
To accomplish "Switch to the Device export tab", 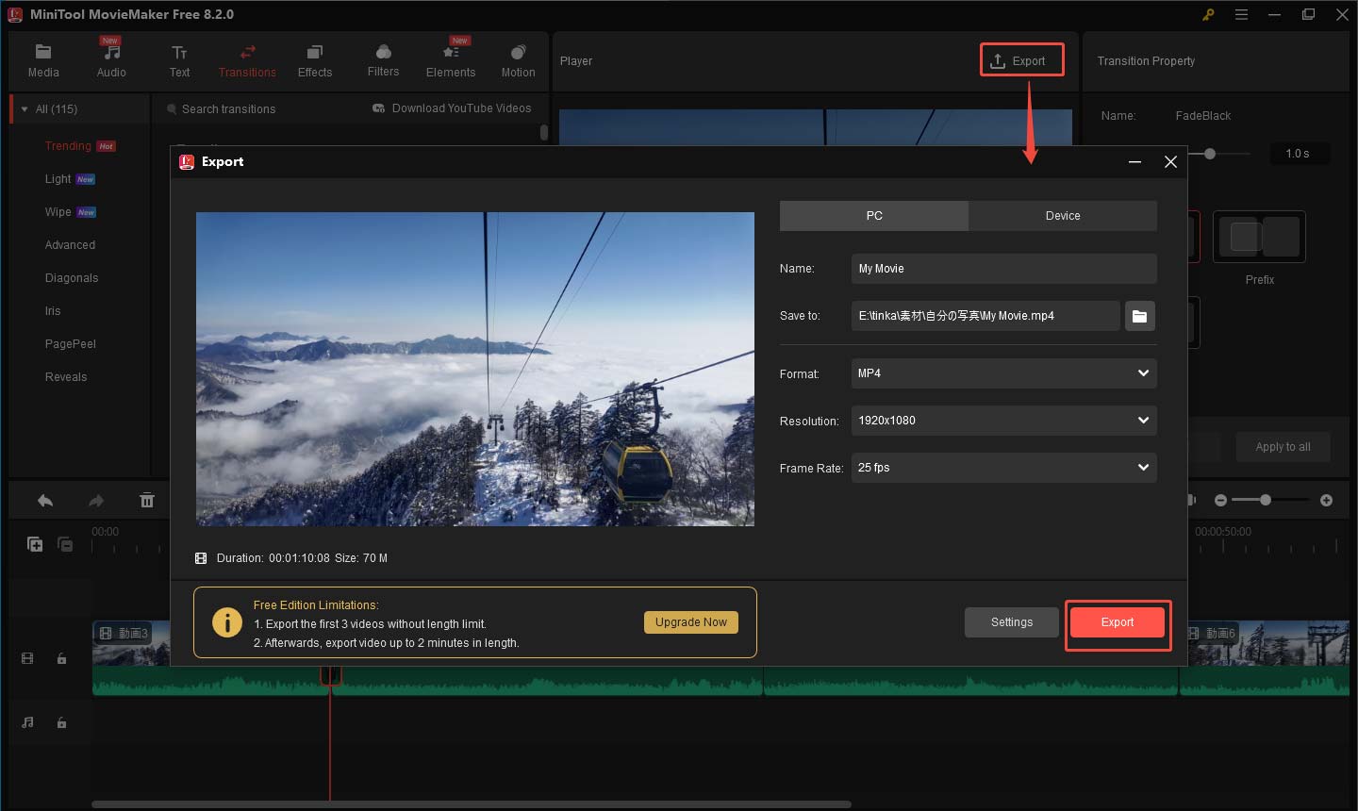I will point(1063,216).
